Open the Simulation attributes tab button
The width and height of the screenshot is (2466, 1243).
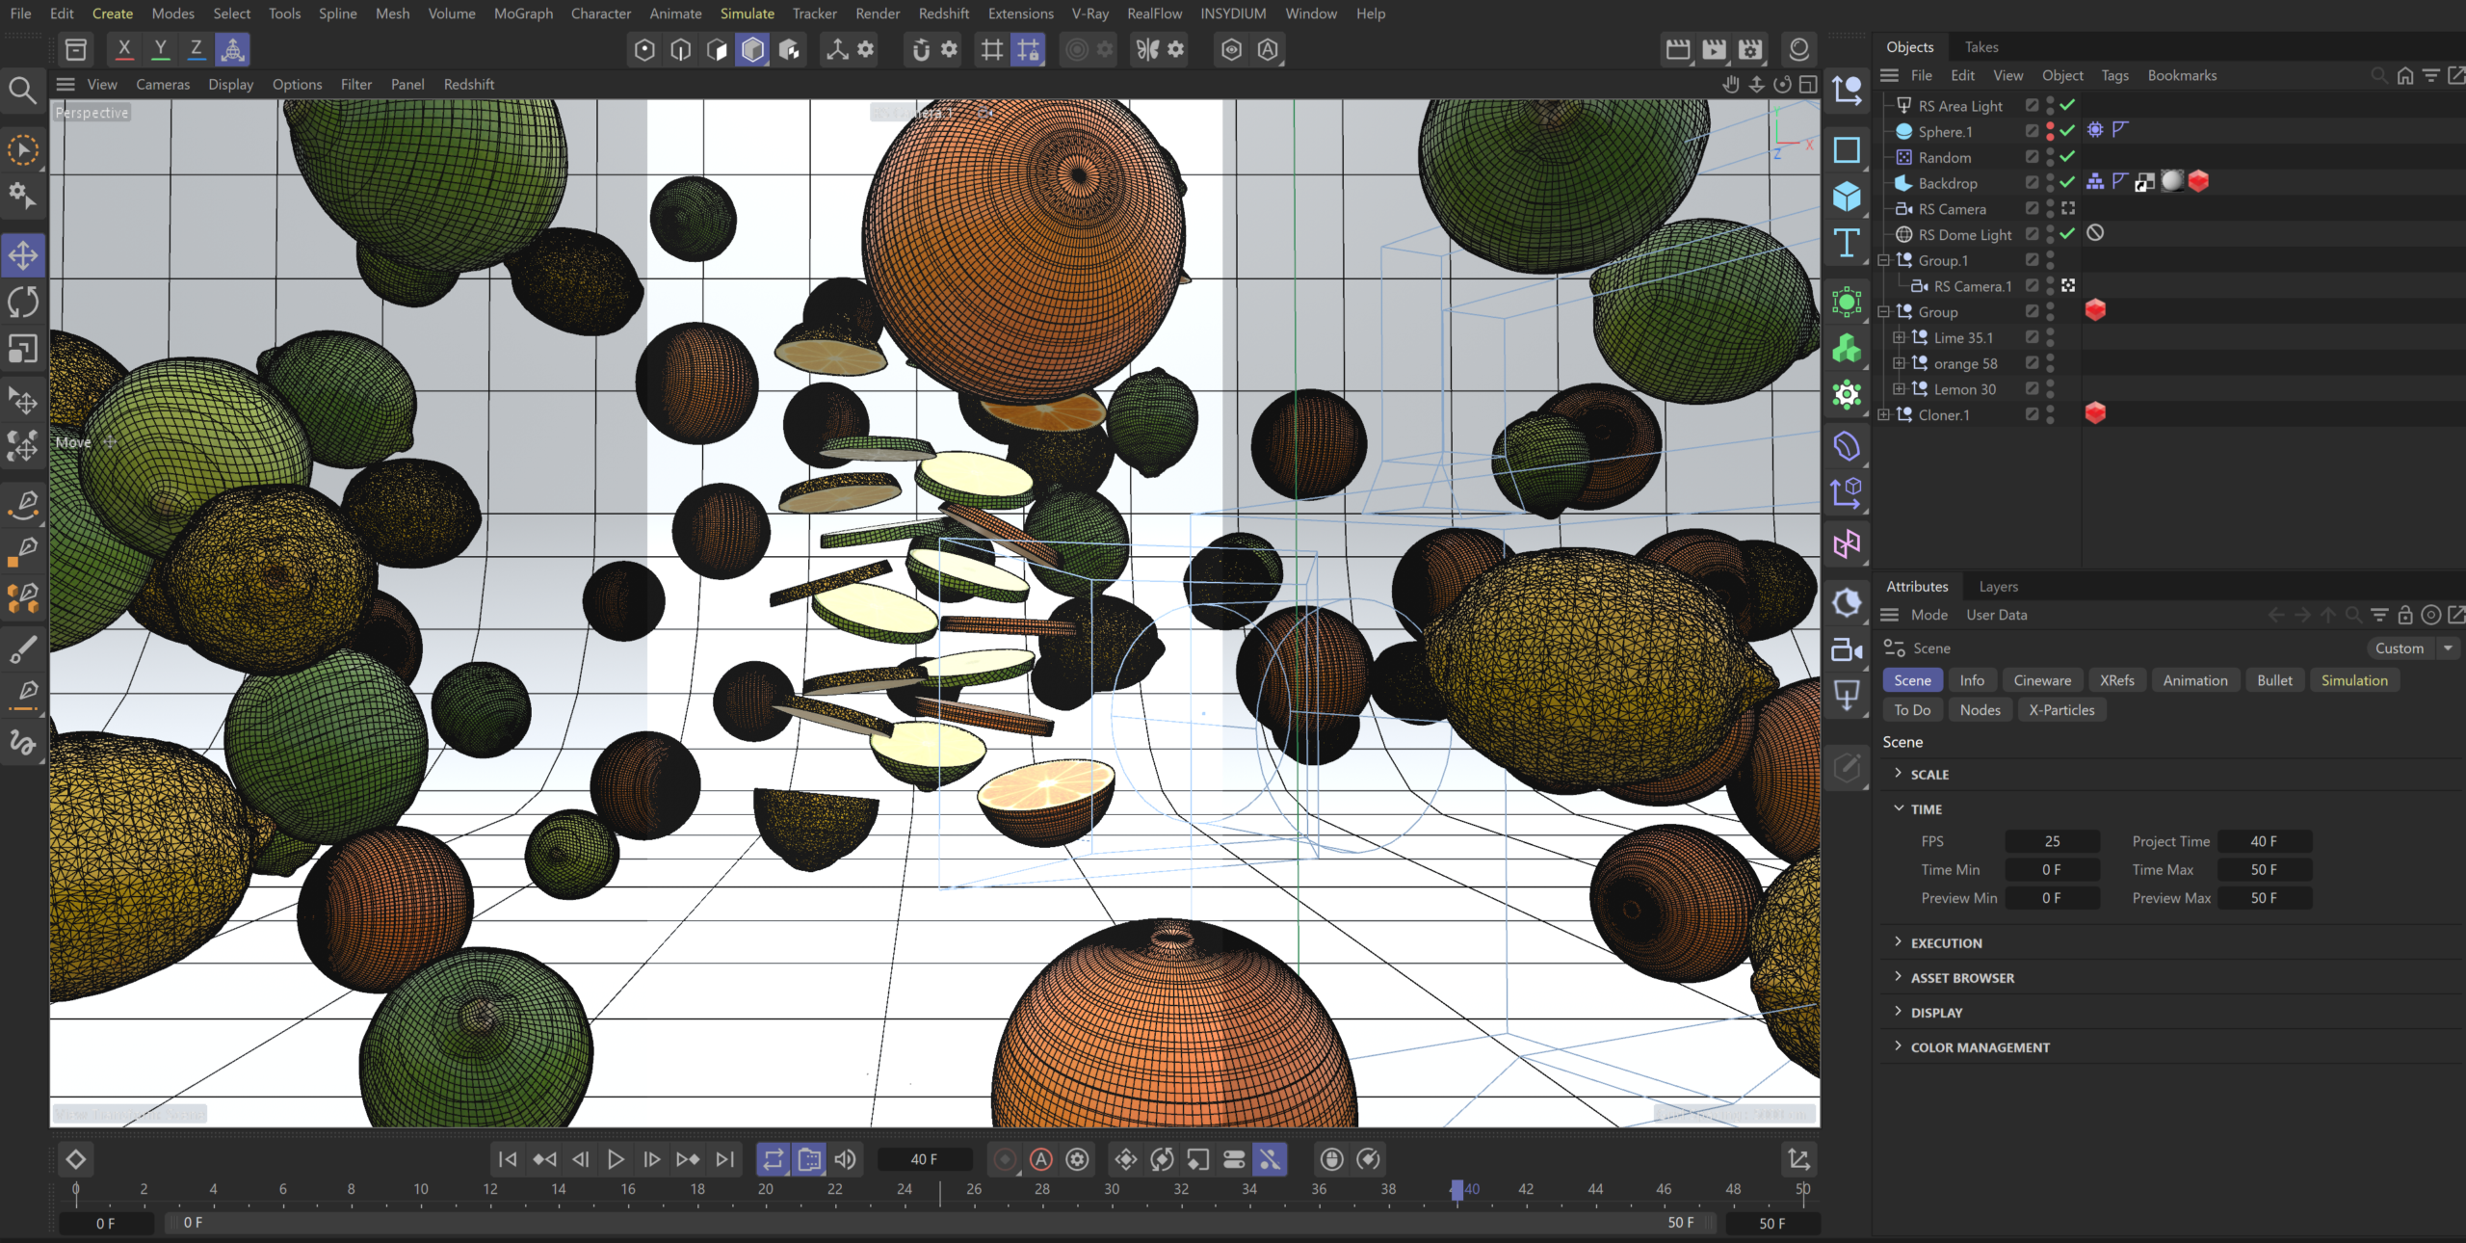pyautogui.click(x=2353, y=680)
